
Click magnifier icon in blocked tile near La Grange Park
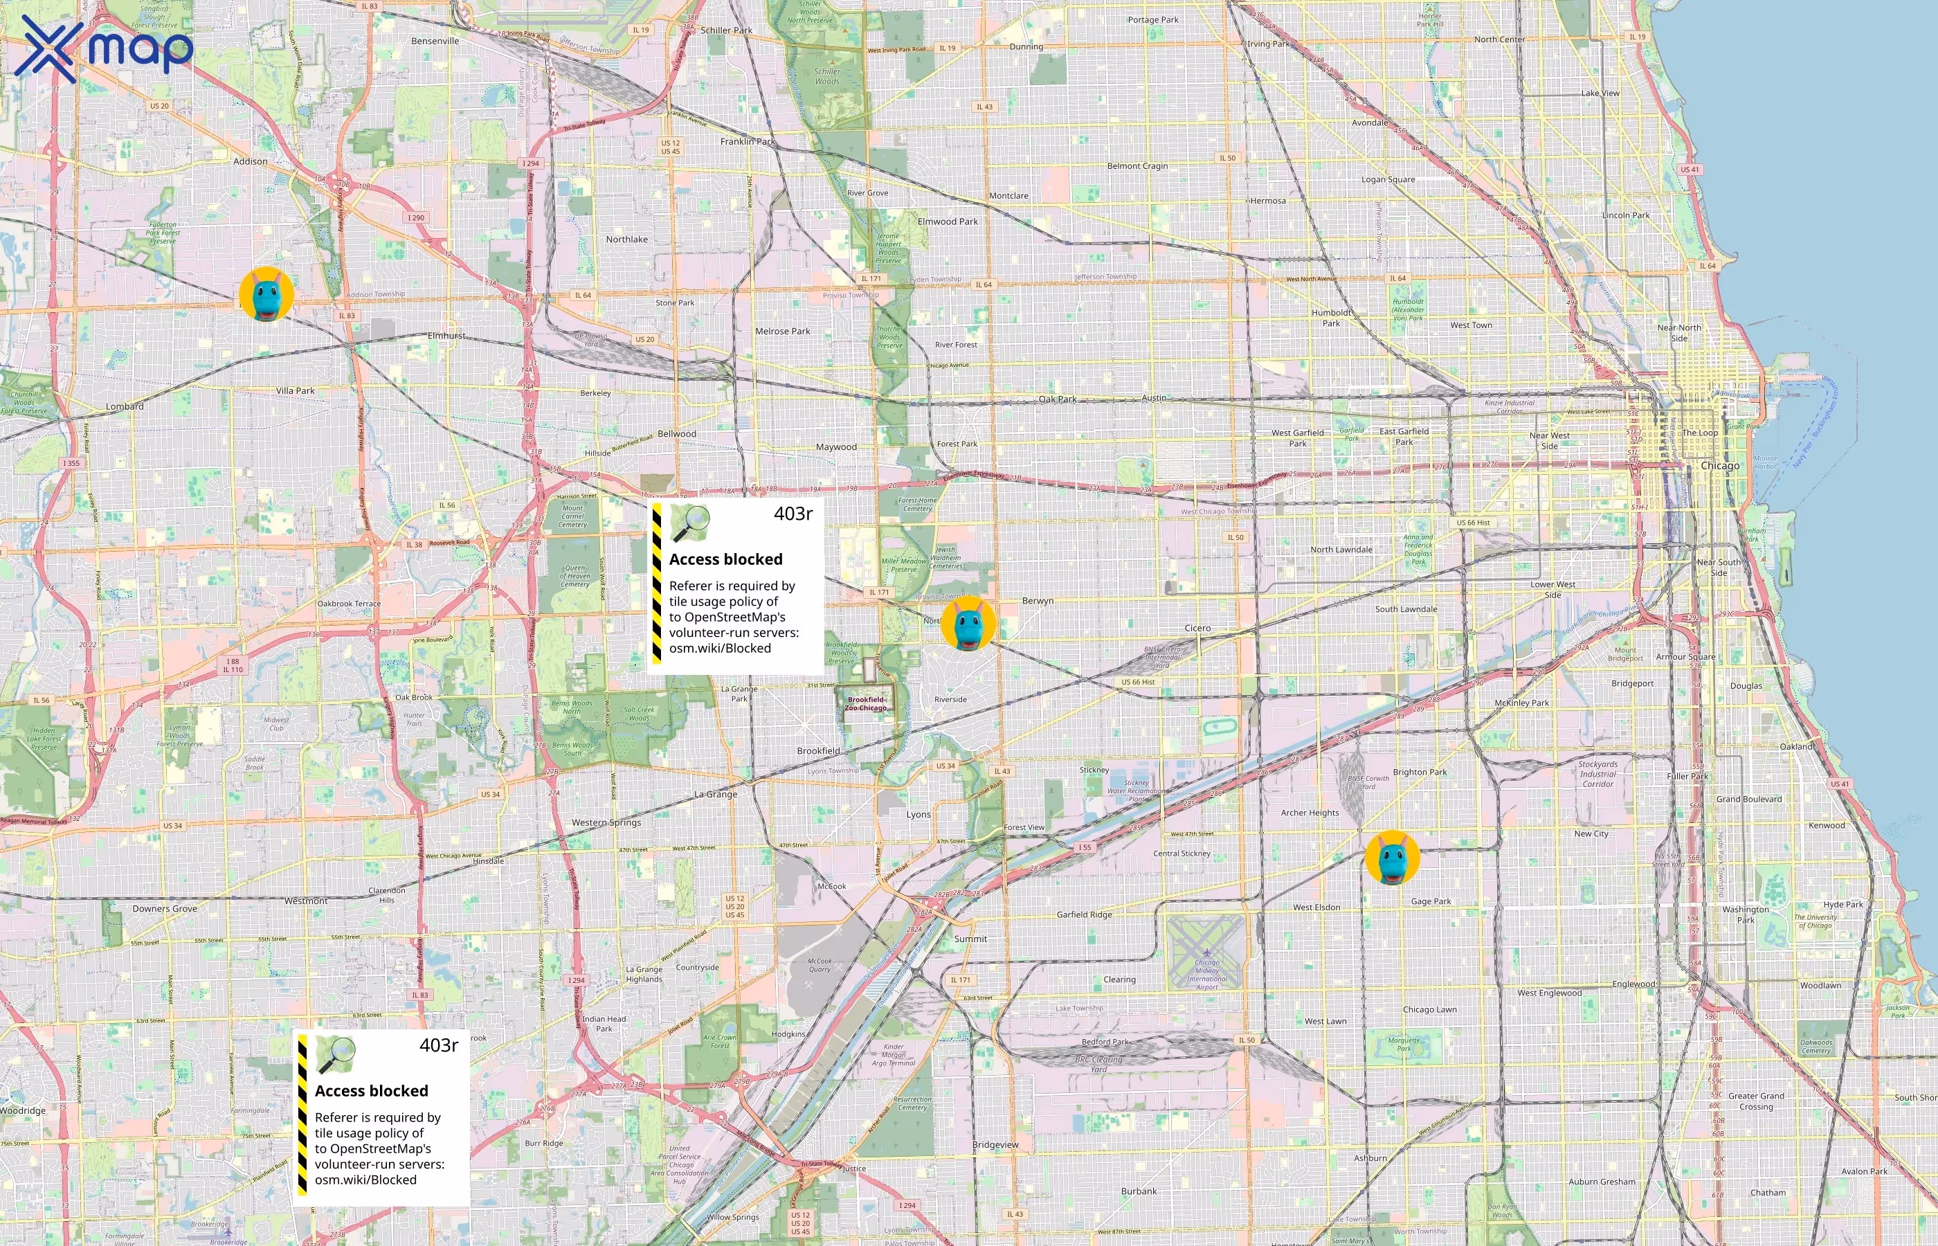pyautogui.click(x=691, y=523)
